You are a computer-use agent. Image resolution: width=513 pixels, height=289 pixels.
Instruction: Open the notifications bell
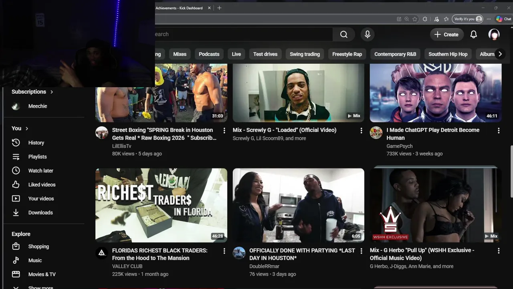[474, 35]
